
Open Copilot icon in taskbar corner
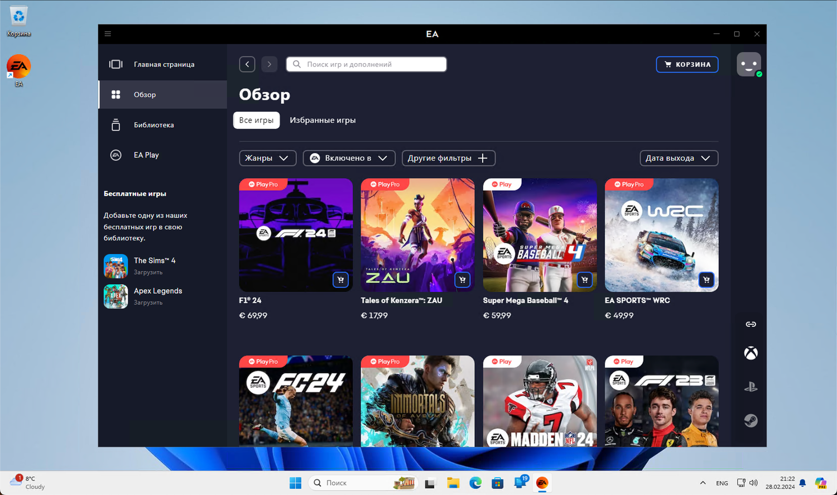pyautogui.click(x=820, y=483)
